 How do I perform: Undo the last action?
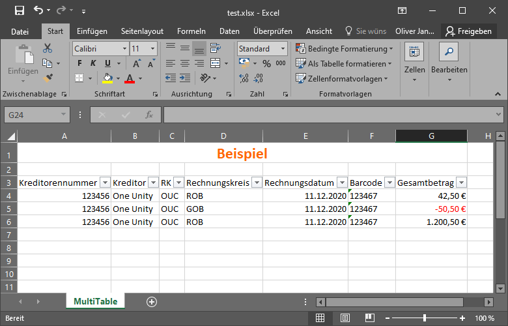point(38,10)
